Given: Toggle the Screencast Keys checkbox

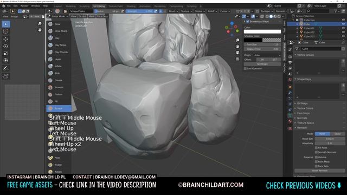Looking at the screenshot, I should click(x=248, y=22).
